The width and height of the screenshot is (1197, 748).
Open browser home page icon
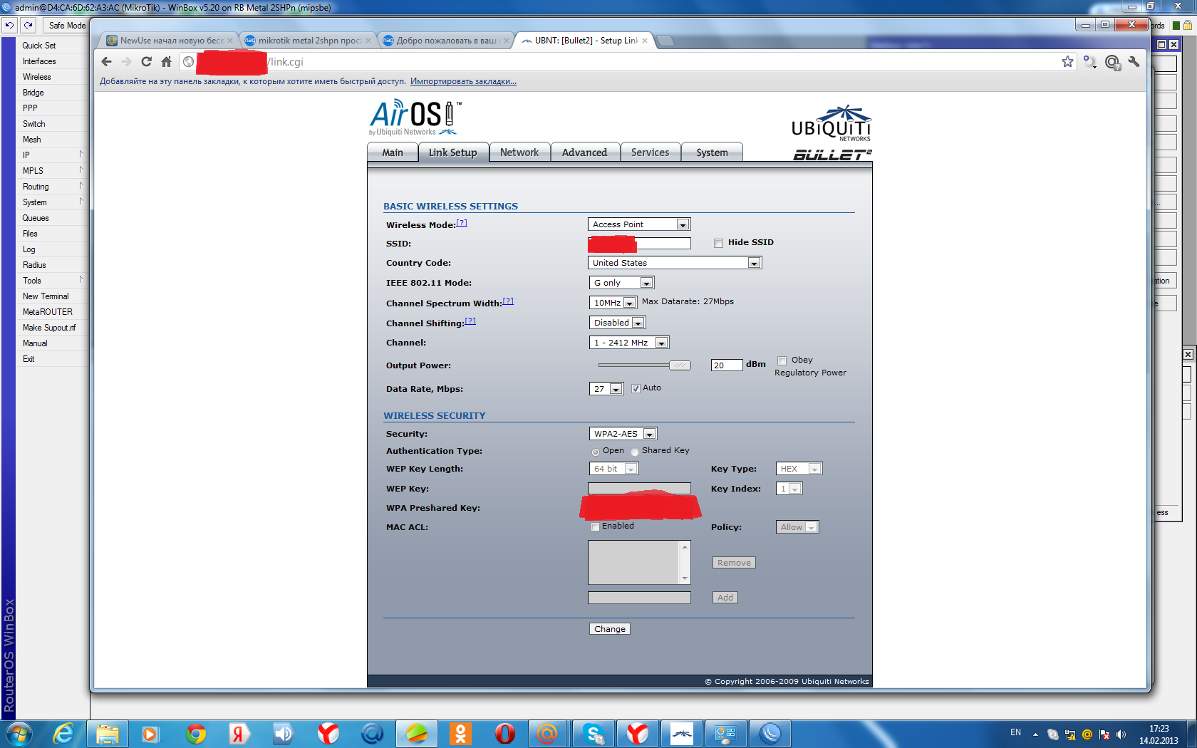click(166, 62)
